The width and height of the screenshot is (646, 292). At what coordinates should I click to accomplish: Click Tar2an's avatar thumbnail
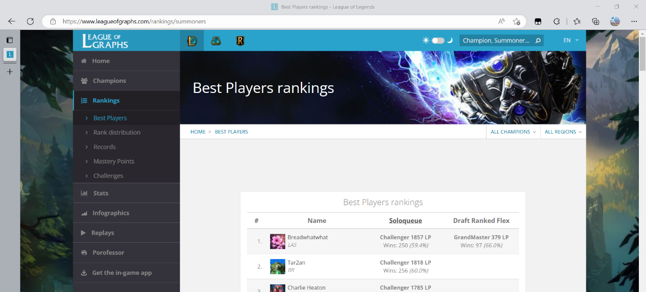pyautogui.click(x=278, y=267)
